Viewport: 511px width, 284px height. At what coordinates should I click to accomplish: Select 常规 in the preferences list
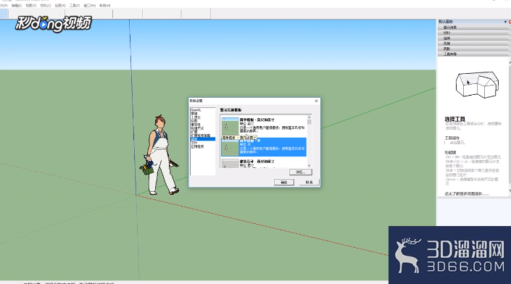[194, 114]
